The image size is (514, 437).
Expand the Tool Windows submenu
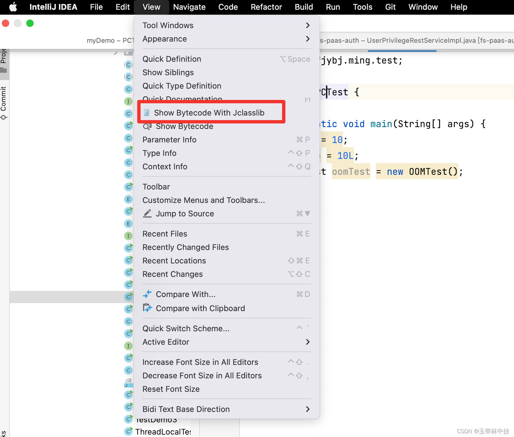226,25
